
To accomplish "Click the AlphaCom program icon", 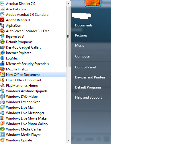I will (2, 26).
